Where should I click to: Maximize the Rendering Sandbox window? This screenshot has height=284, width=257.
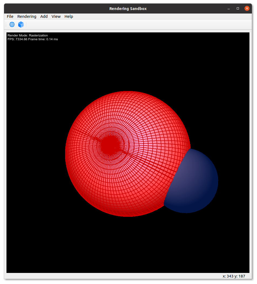pyautogui.click(x=238, y=9)
